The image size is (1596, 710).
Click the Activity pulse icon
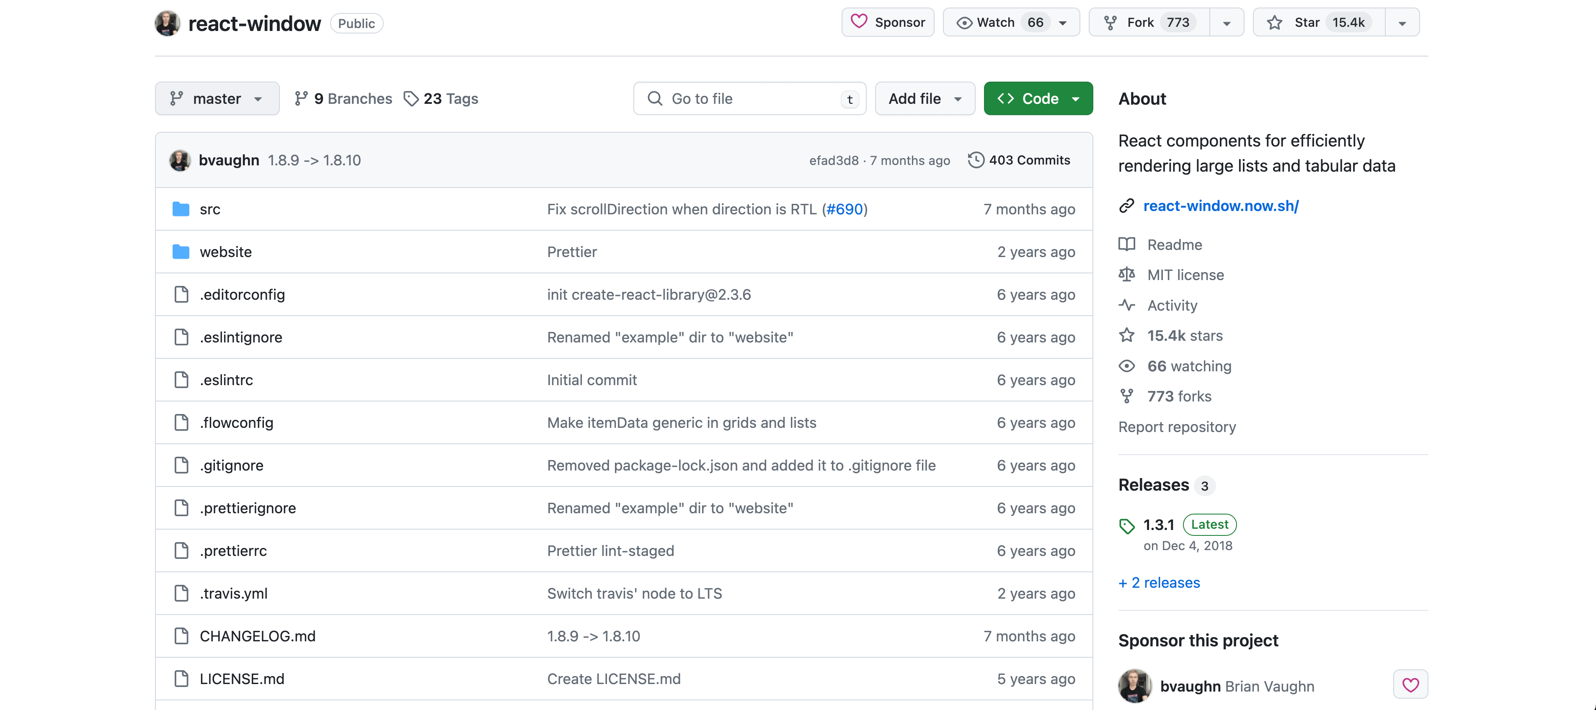click(1127, 305)
